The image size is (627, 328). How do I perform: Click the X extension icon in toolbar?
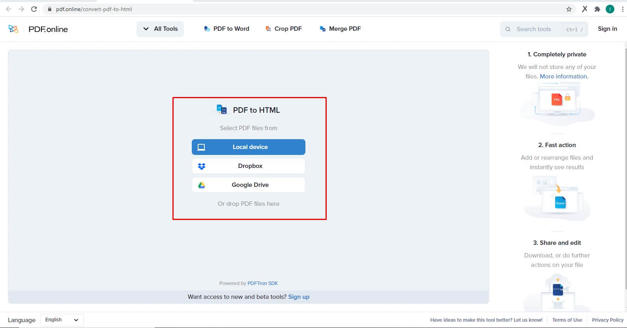coord(585,9)
